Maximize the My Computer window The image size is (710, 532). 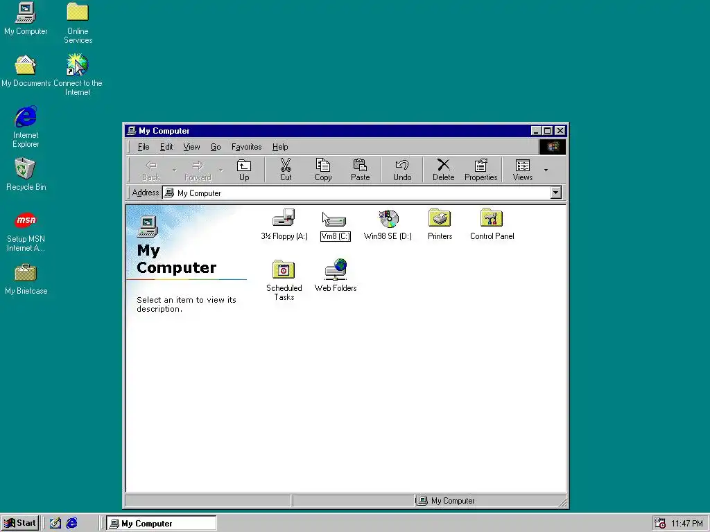(x=548, y=131)
